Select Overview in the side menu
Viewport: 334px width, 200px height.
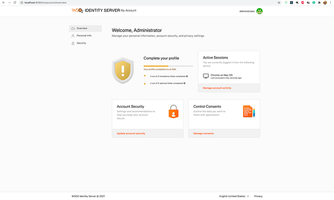[x=85, y=28]
